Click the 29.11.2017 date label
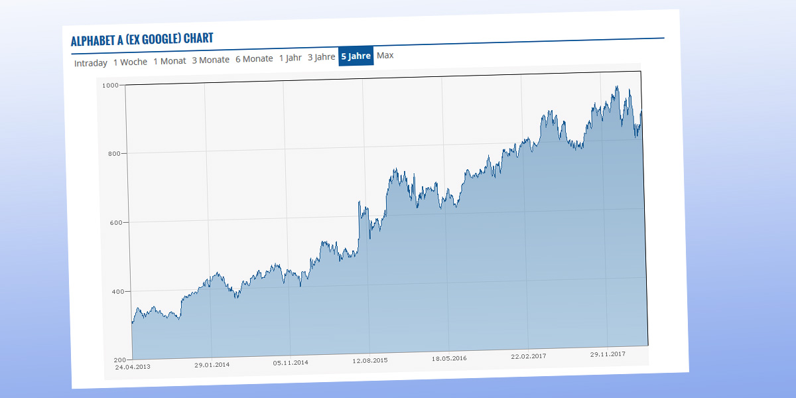 point(608,354)
